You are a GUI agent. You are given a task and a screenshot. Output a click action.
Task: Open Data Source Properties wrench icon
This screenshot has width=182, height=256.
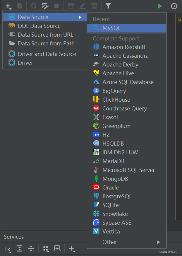pyautogui.click(x=45, y=6)
